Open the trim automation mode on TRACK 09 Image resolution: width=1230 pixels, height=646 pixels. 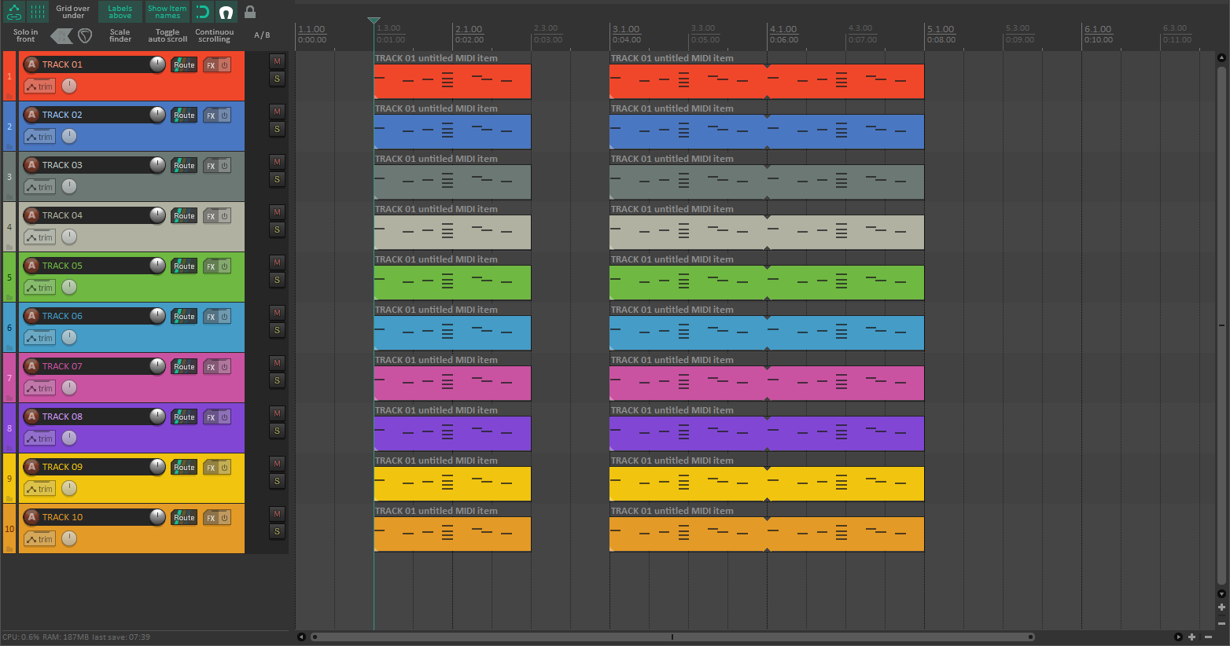[x=40, y=489]
